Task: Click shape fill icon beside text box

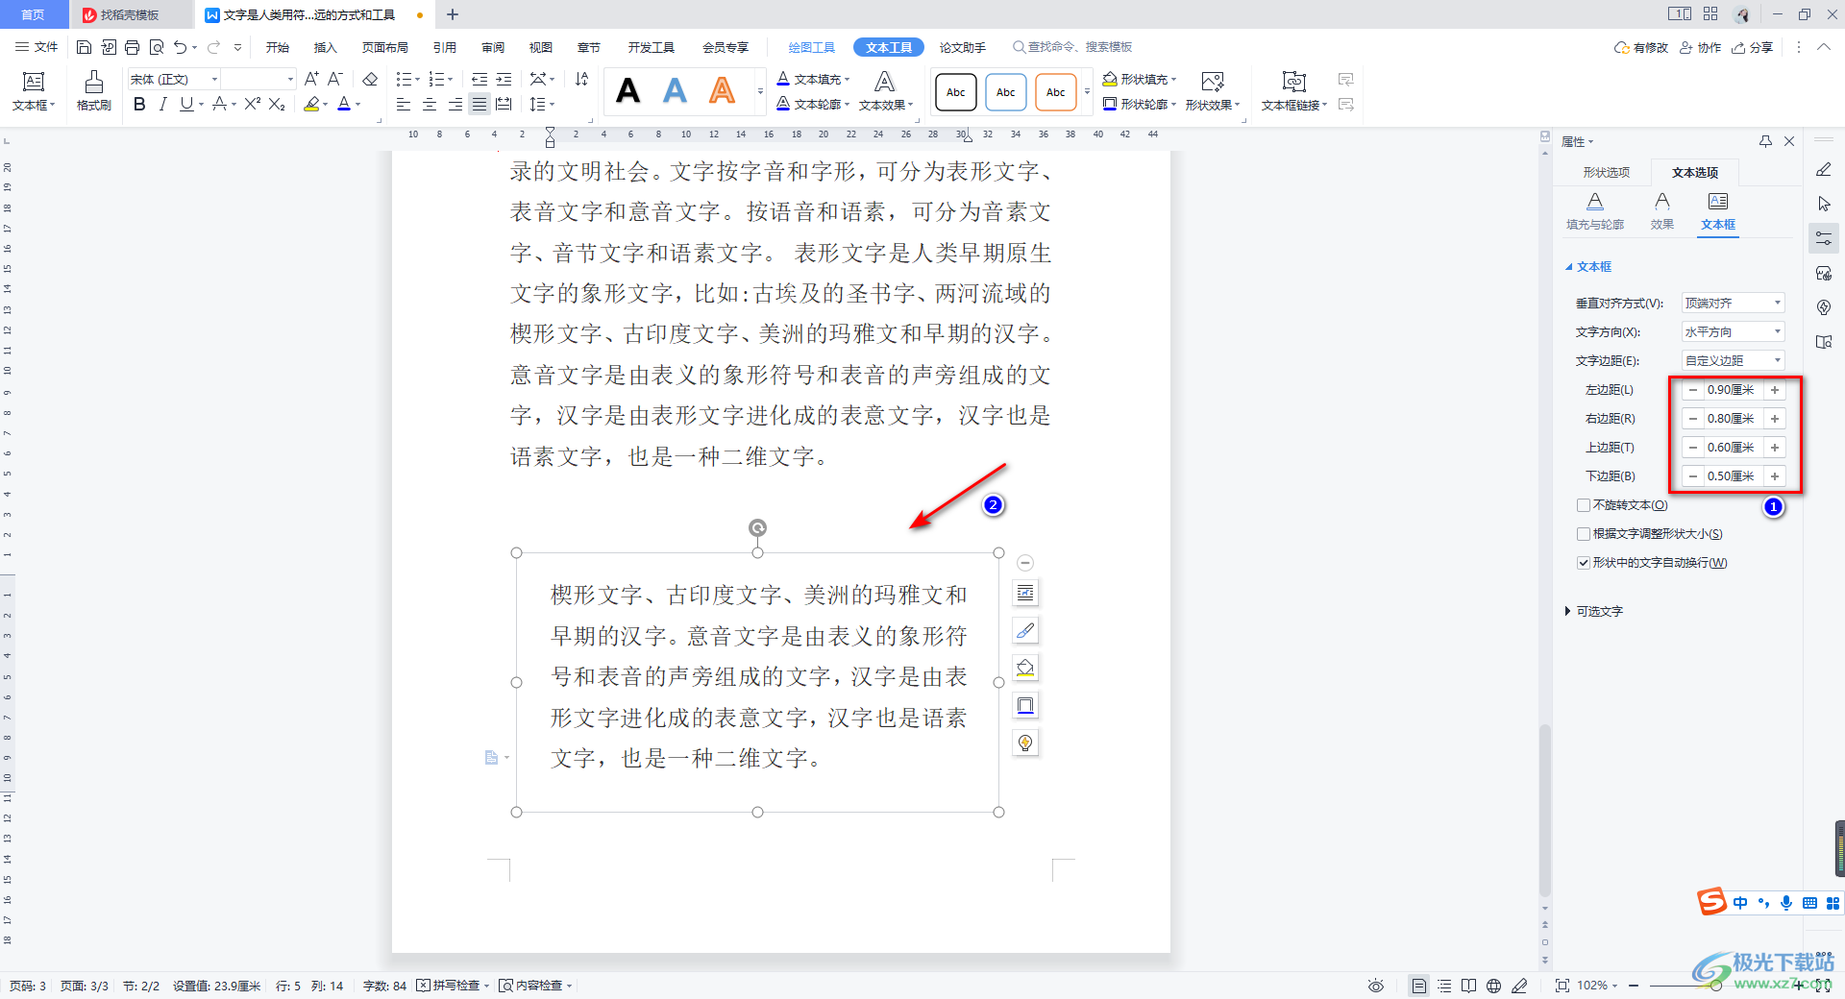Action: click(1025, 668)
